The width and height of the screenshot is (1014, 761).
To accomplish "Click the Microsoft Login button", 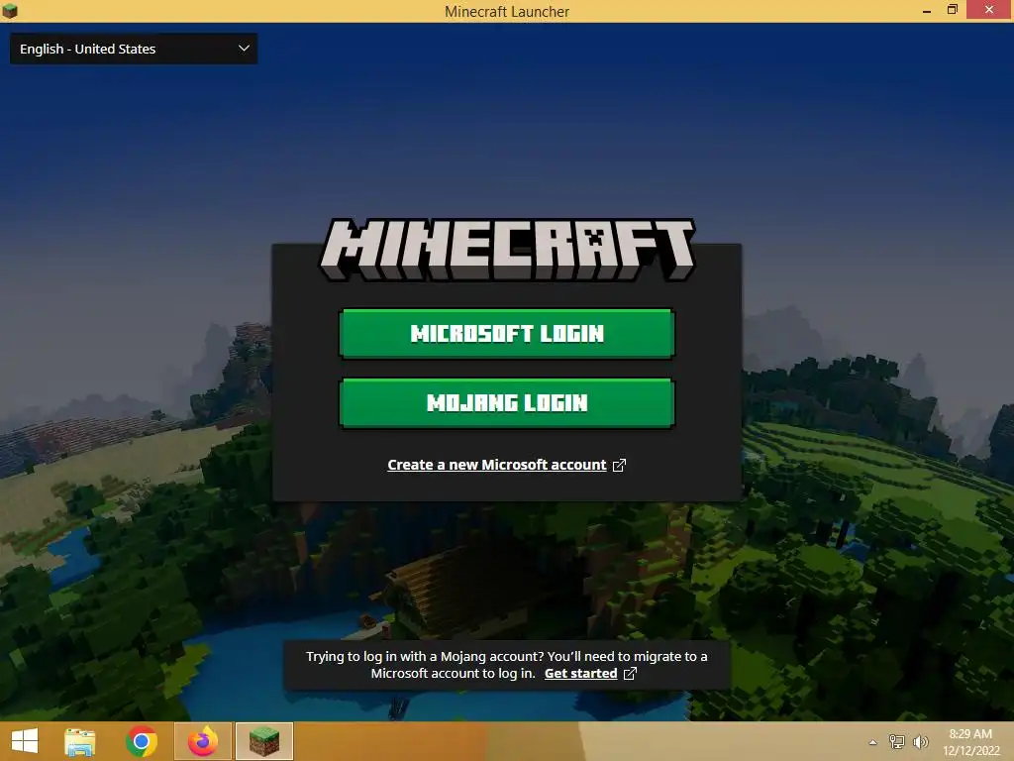I will click(x=507, y=333).
